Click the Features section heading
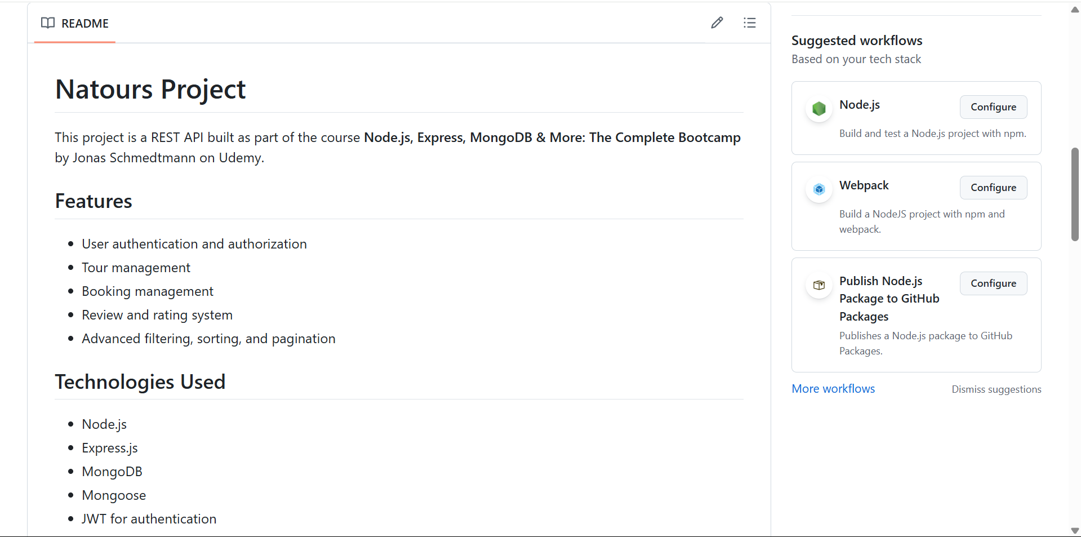 pos(94,201)
